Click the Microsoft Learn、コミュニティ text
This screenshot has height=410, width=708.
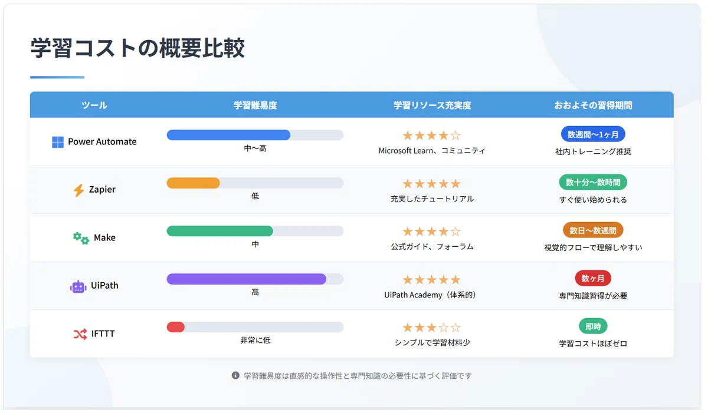pos(432,151)
